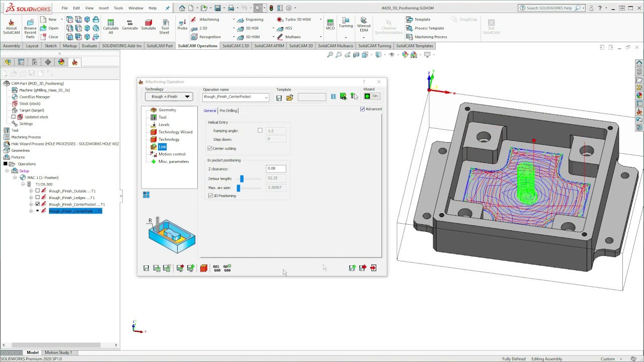Switch to the SolidCAM 2.5D ribbon tab
644x362 pixels.
click(235, 46)
